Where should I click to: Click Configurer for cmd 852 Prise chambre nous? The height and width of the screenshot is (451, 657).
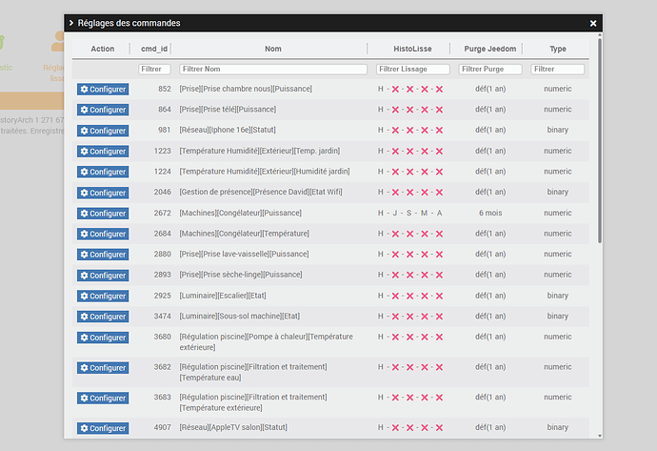pos(103,89)
